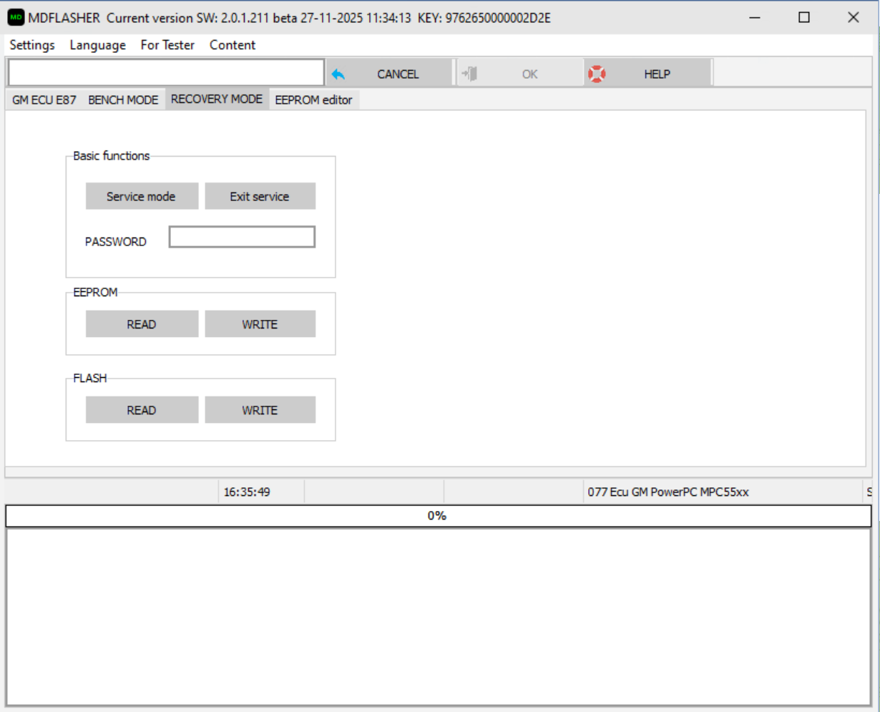Open the EEPROM editor tab
This screenshot has height=712, width=880.
(x=313, y=100)
